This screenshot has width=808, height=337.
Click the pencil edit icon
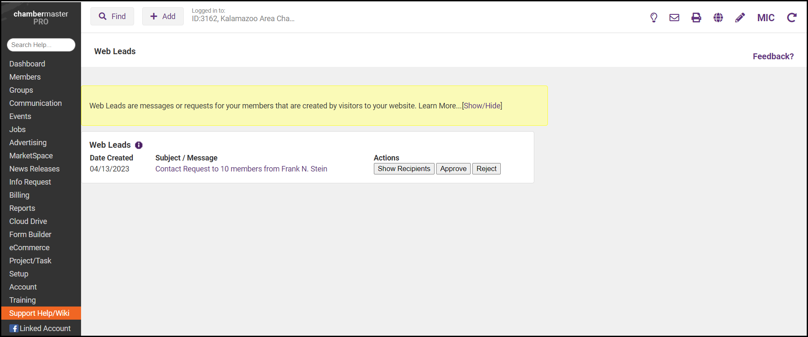pos(740,17)
